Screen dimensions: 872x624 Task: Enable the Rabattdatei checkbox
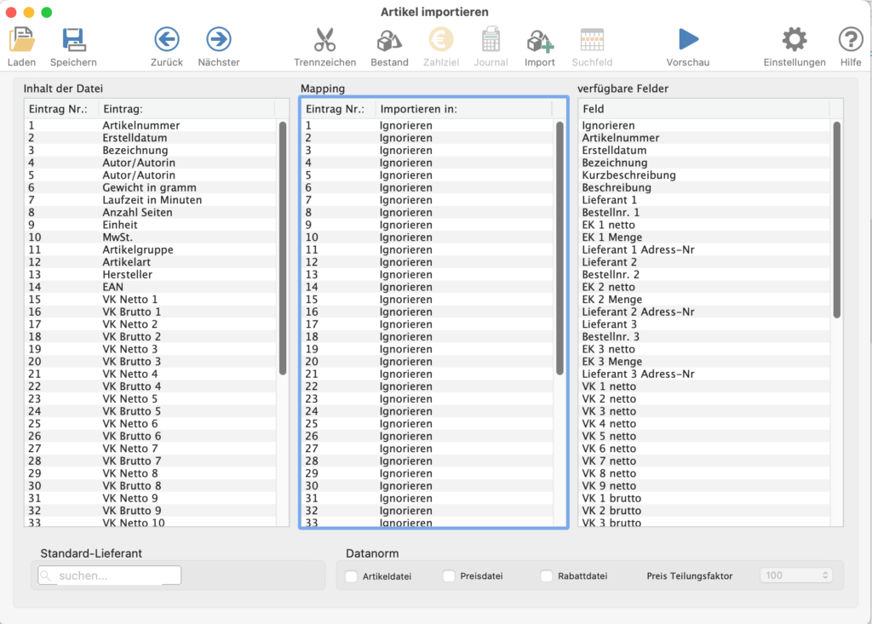547,576
